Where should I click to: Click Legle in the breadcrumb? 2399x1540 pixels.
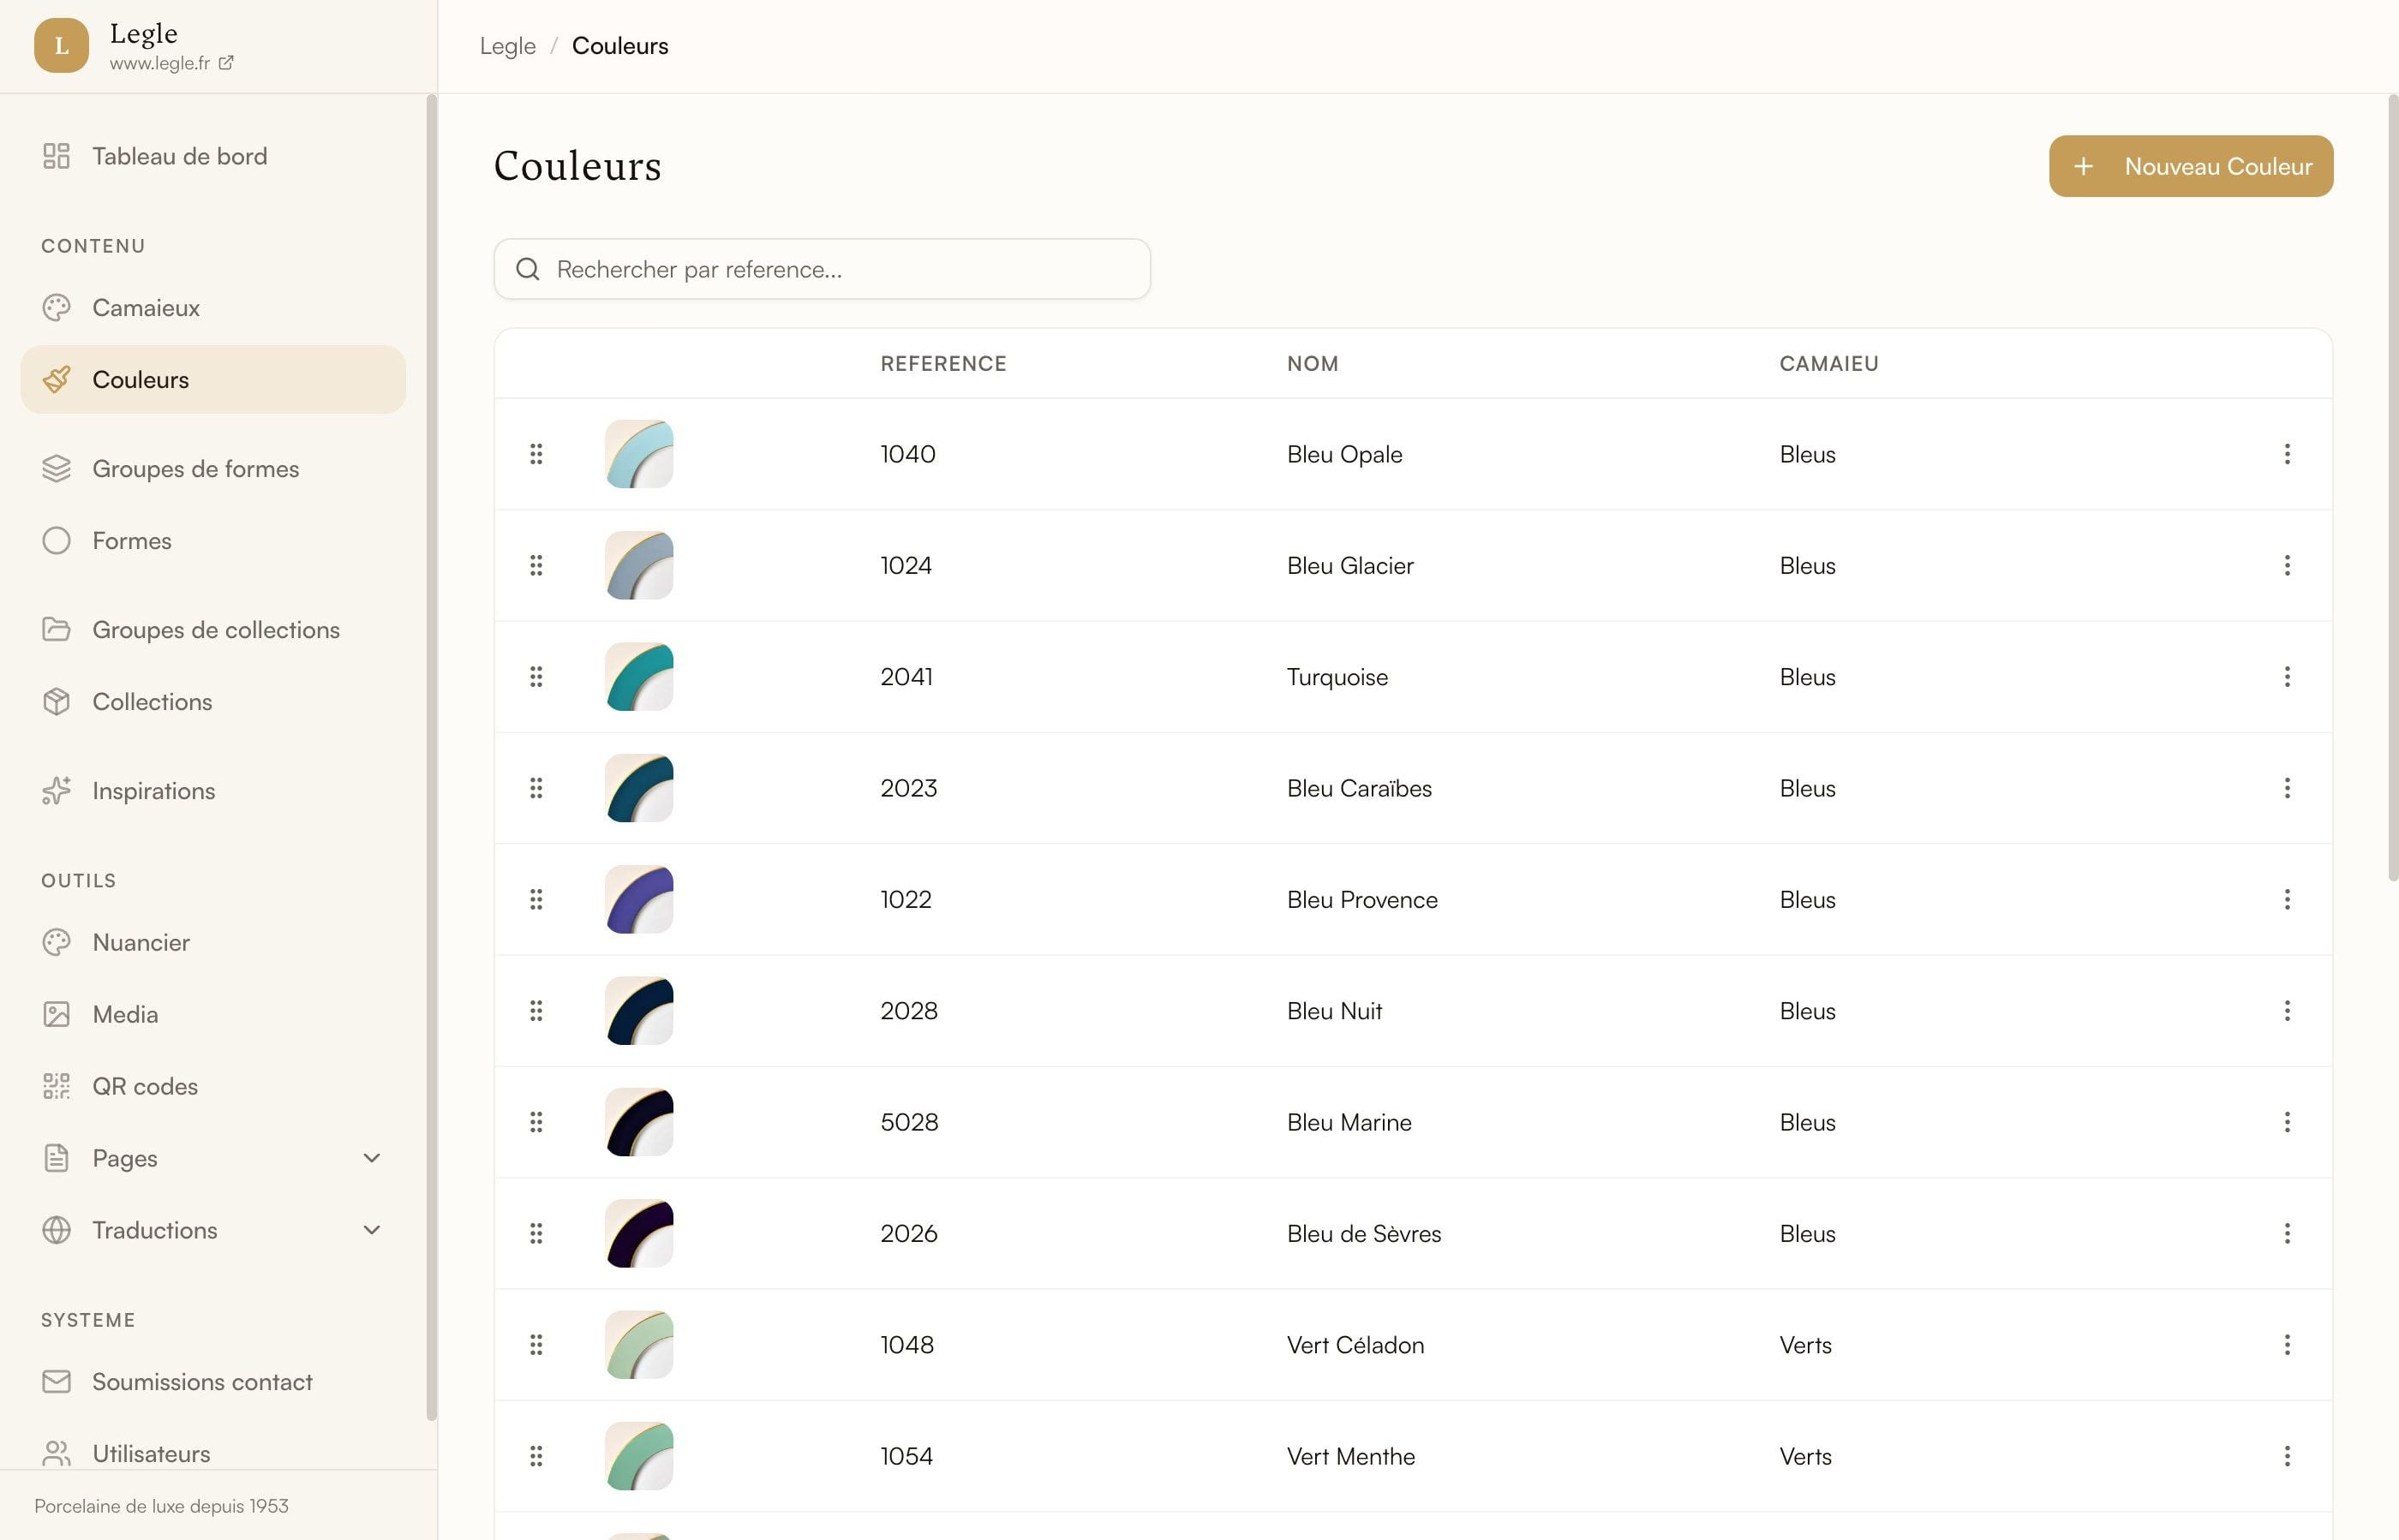point(507,46)
